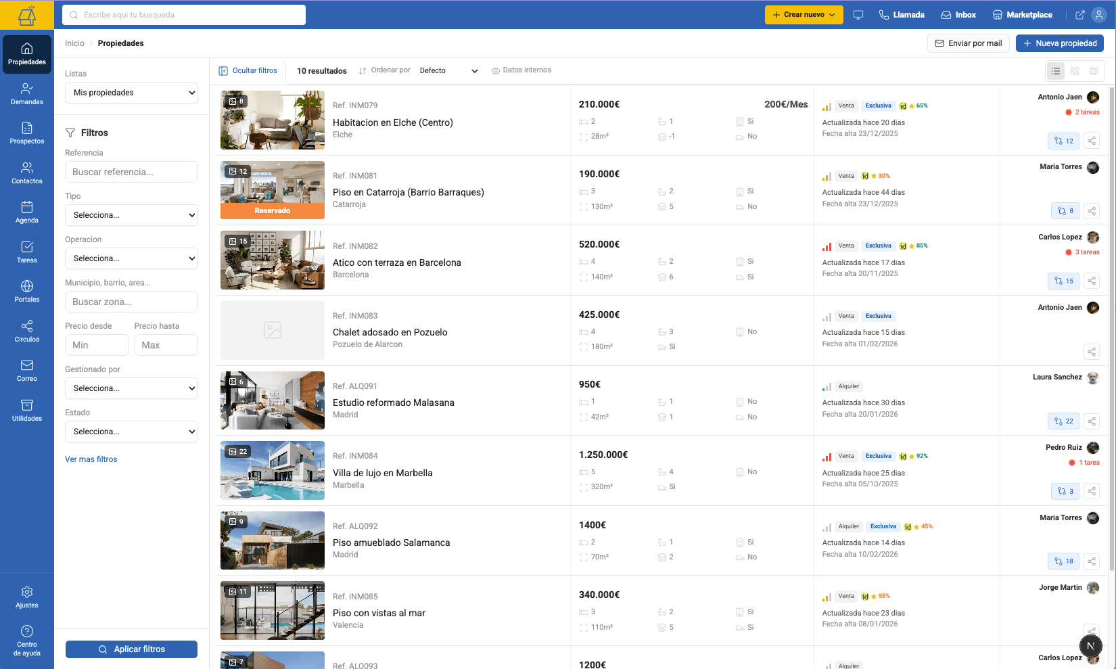Image resolution: width=1116 pixels, height=669 pixels.
Task: Open the round N floating button
Action: [1091, 646]
